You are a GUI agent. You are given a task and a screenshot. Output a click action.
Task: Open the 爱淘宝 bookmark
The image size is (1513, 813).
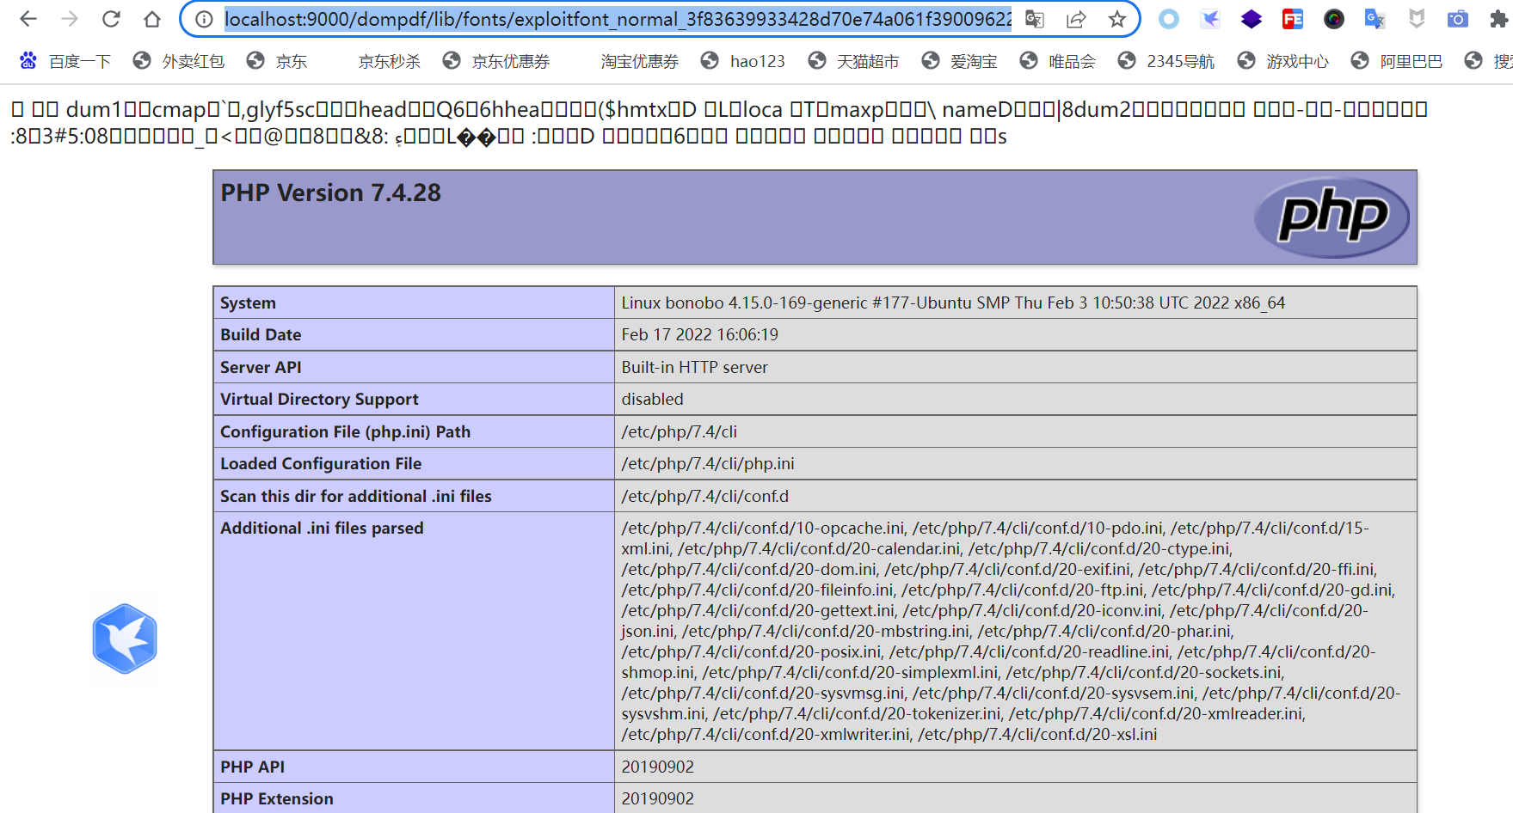[960, 61]
